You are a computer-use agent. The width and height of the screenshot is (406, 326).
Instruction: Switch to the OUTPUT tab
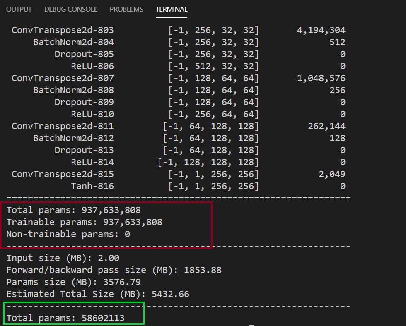pos(19,9)
